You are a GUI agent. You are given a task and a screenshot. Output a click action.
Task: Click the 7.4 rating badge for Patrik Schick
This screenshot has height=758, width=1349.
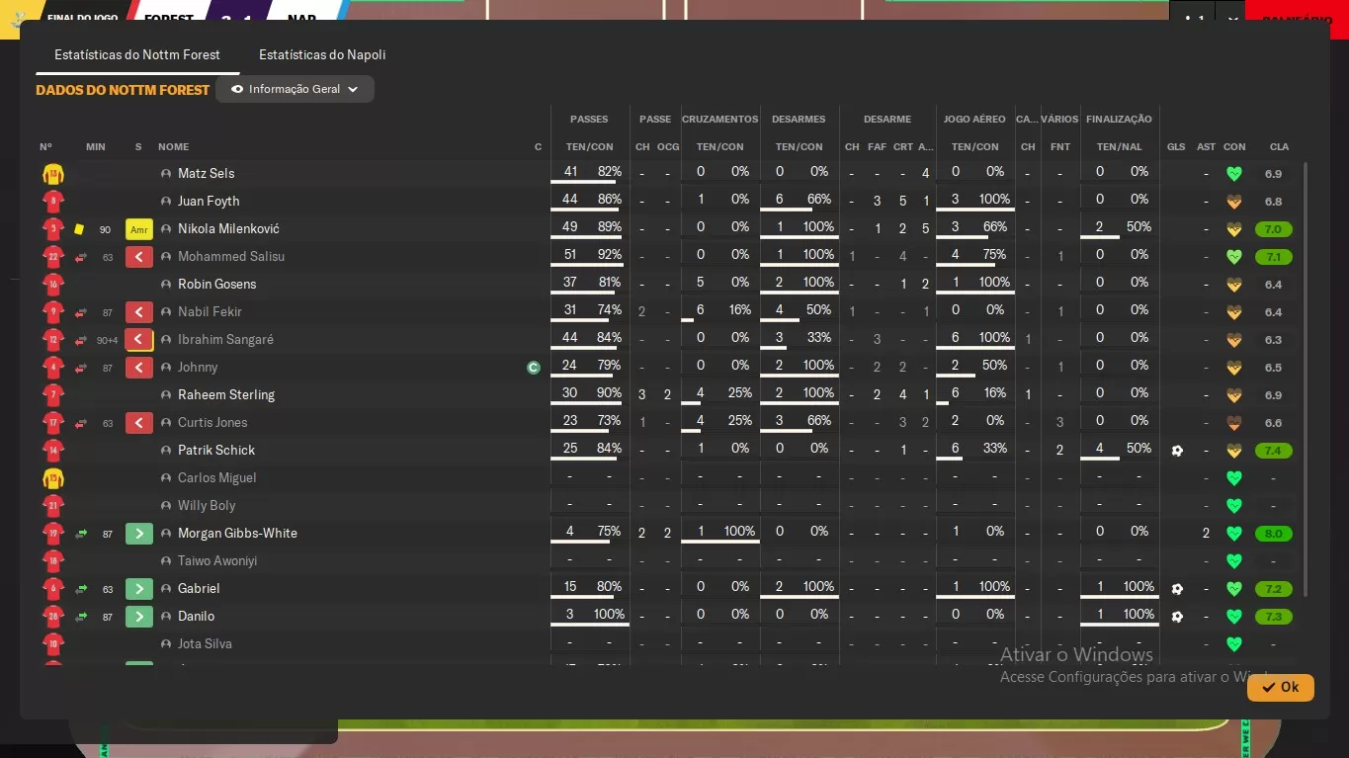point(1273,451)
